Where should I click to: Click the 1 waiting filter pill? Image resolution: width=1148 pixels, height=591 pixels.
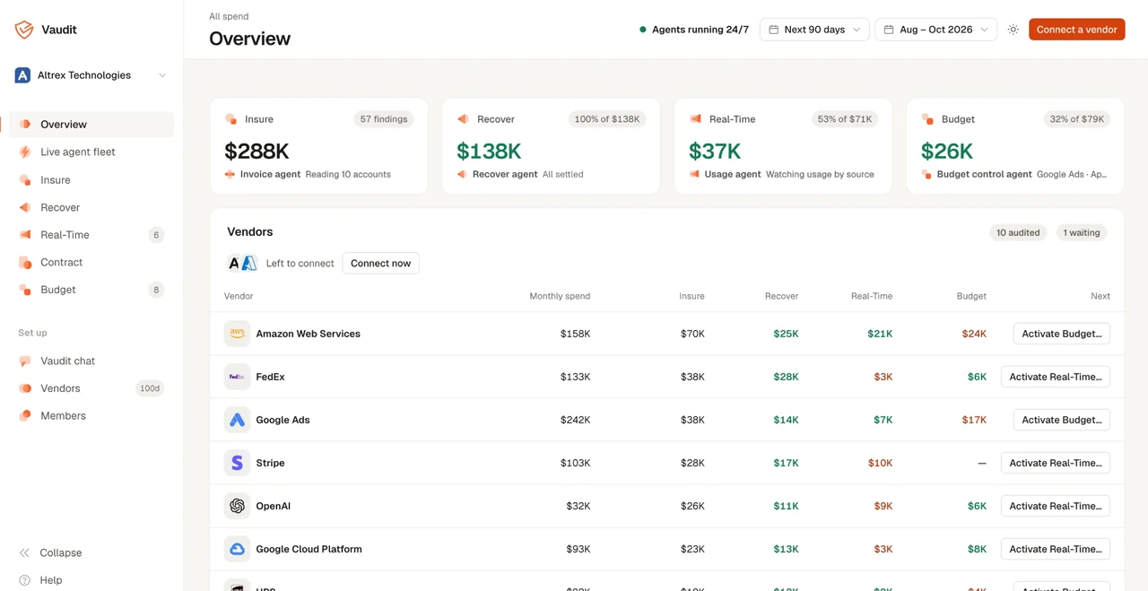pos(1082,232)
